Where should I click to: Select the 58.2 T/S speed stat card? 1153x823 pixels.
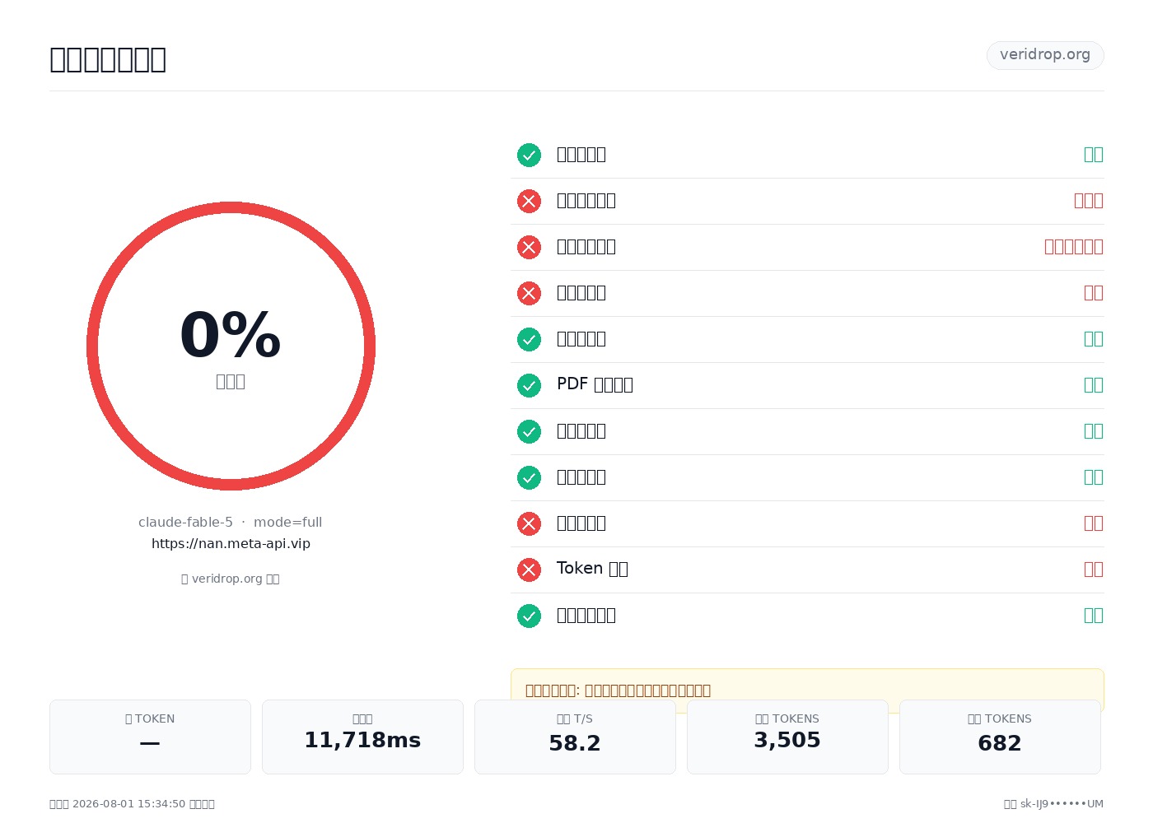click(x=575, y=737)
